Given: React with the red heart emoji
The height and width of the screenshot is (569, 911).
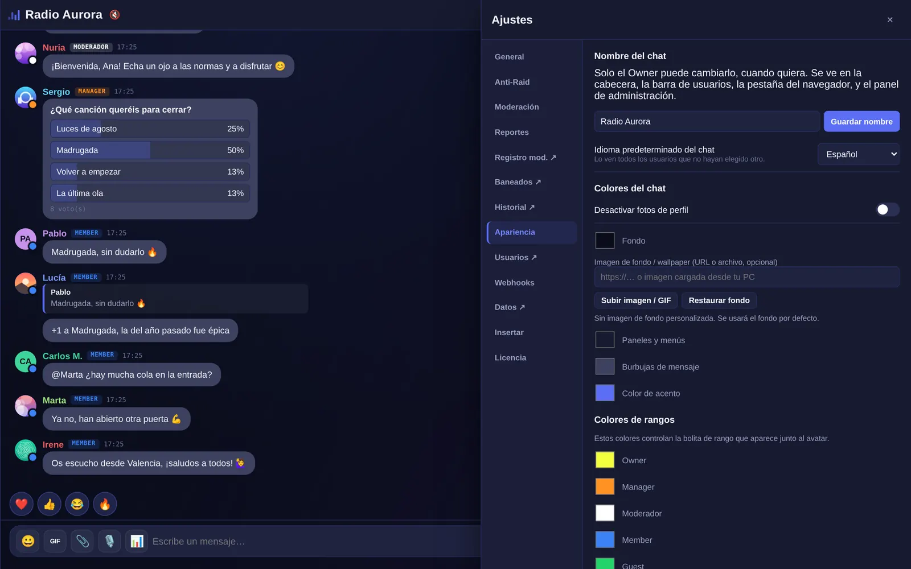Looking at the screenshot, I should (x=22, y=504).
